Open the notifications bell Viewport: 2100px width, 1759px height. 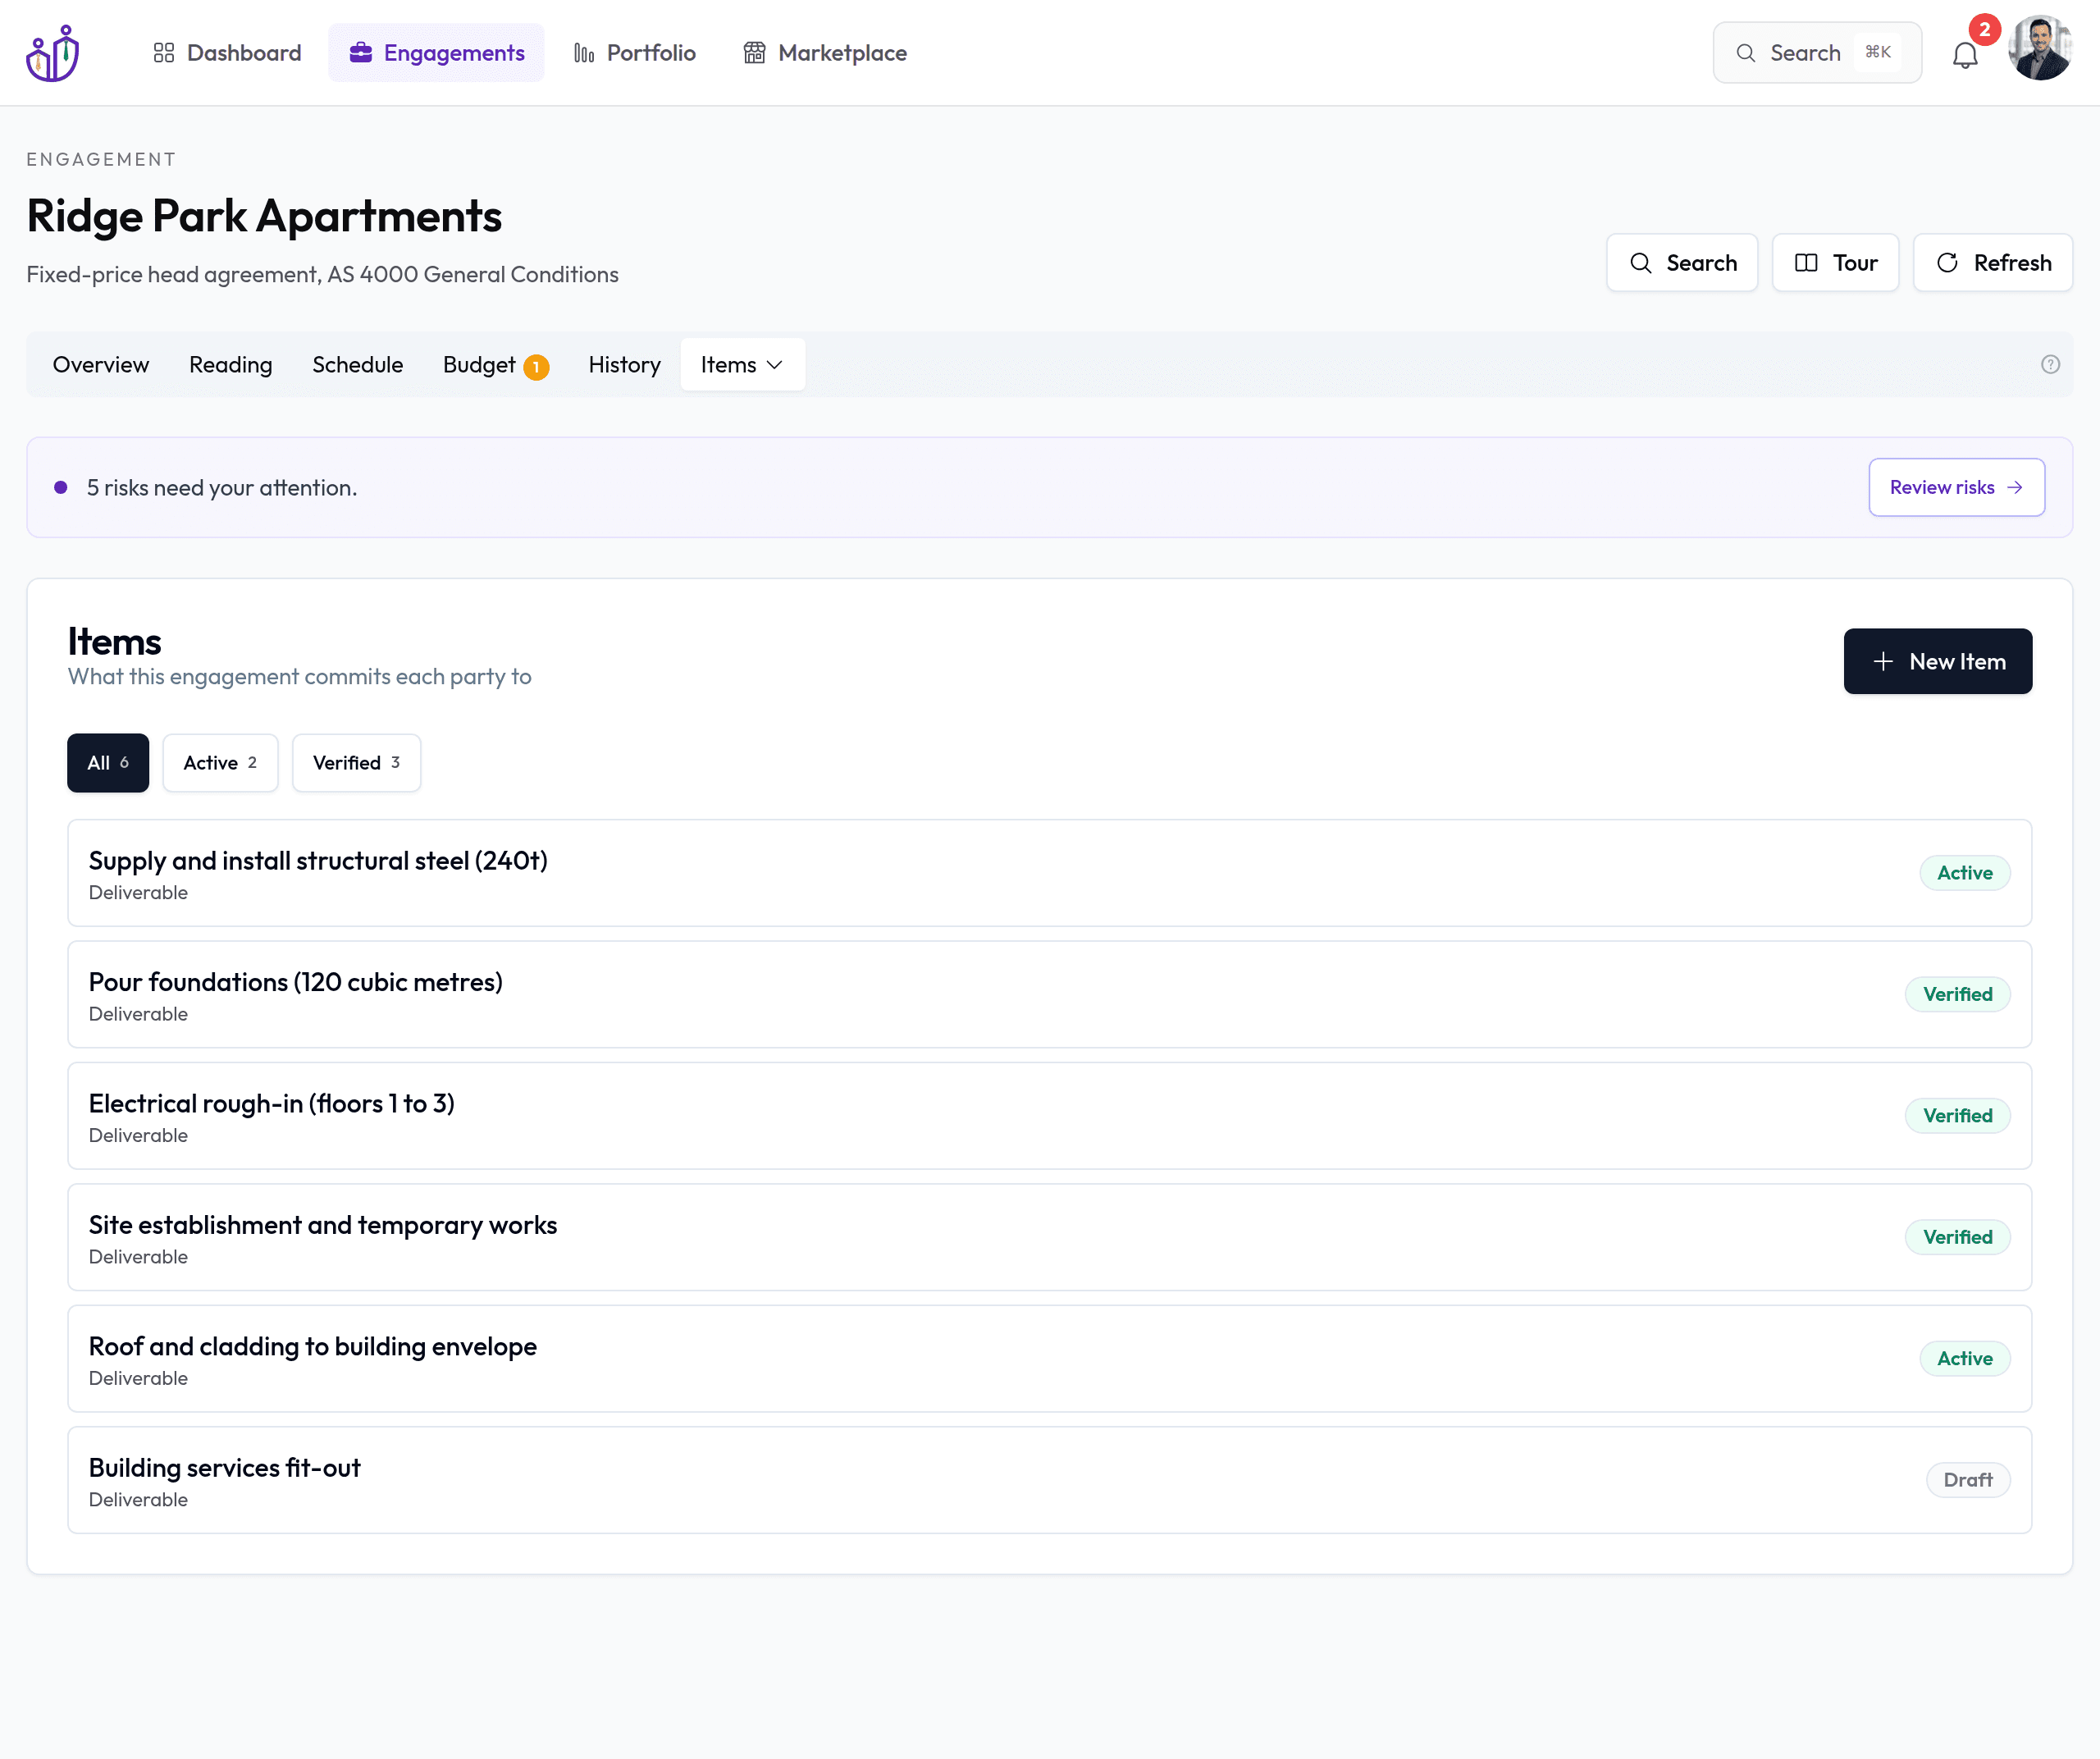1964,55
